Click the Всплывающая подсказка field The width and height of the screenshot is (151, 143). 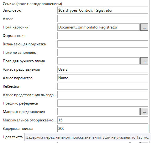[103, 44]
